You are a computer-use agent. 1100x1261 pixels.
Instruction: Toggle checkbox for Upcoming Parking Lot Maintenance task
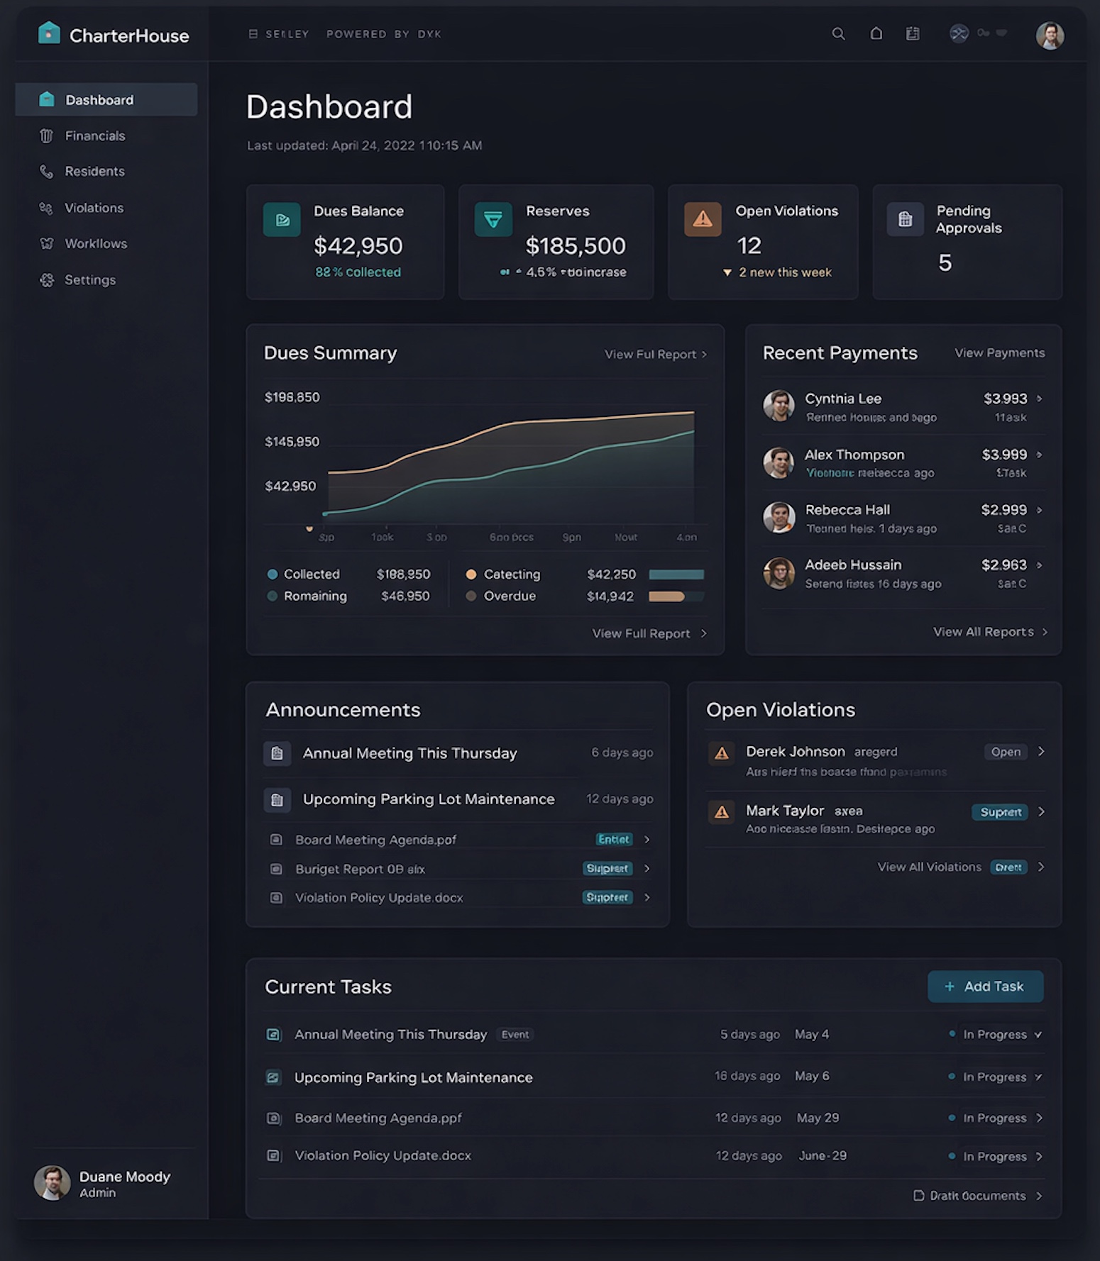(x=273, y=1077)
